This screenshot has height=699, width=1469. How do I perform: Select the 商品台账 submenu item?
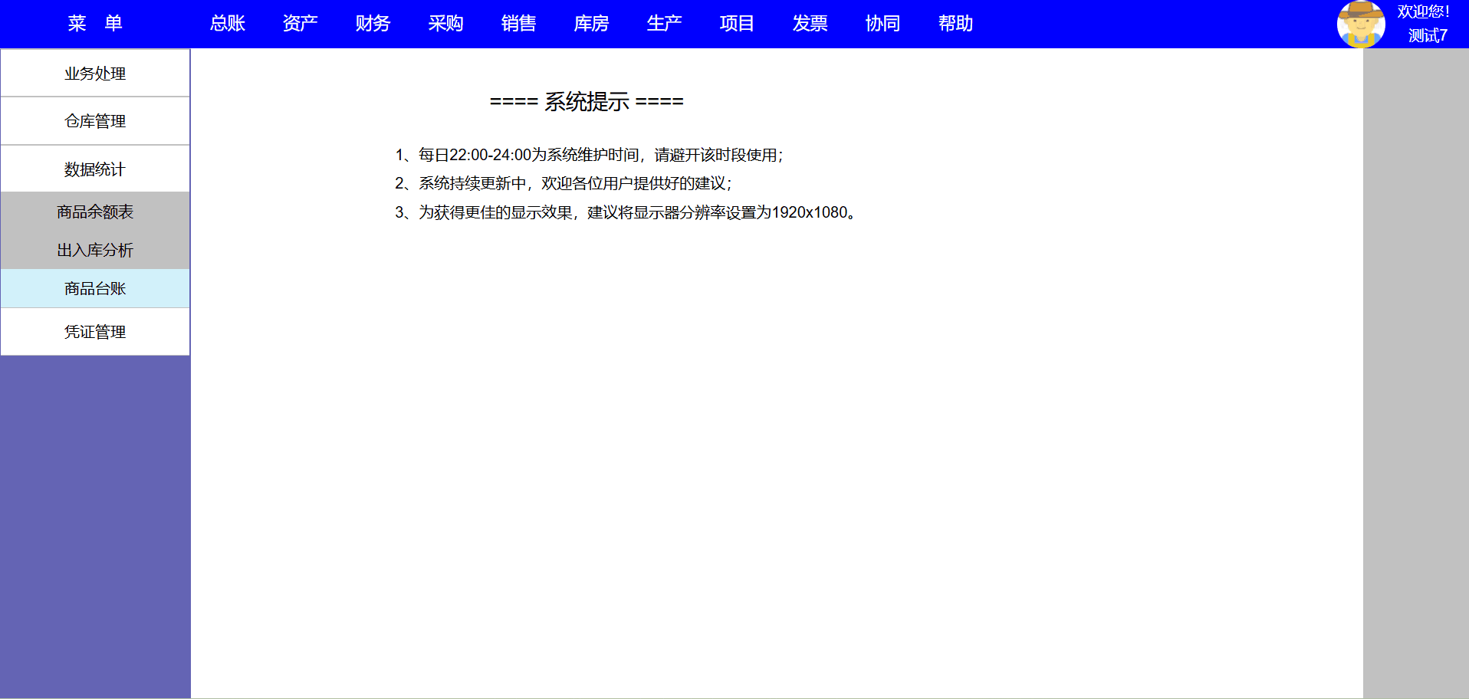click(x=95, y=288)
